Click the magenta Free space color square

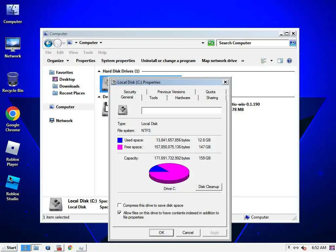tap(120, 147)
